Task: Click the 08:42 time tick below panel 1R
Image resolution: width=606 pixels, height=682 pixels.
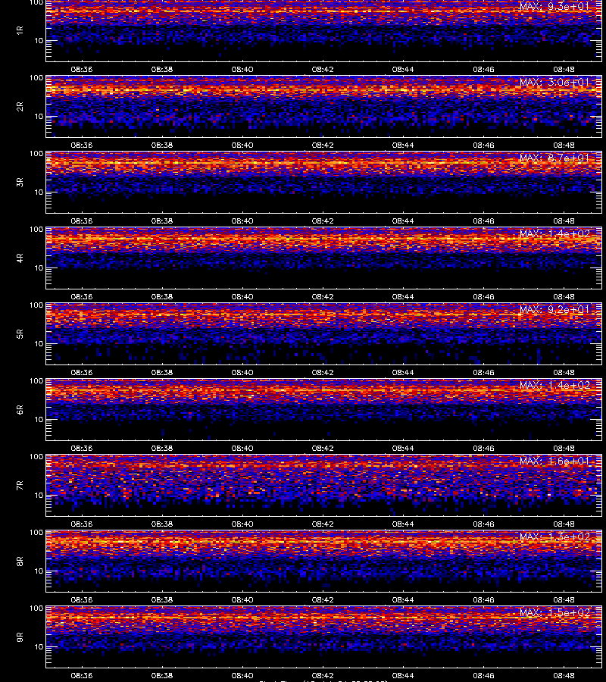Action: [x=323, y=69]
